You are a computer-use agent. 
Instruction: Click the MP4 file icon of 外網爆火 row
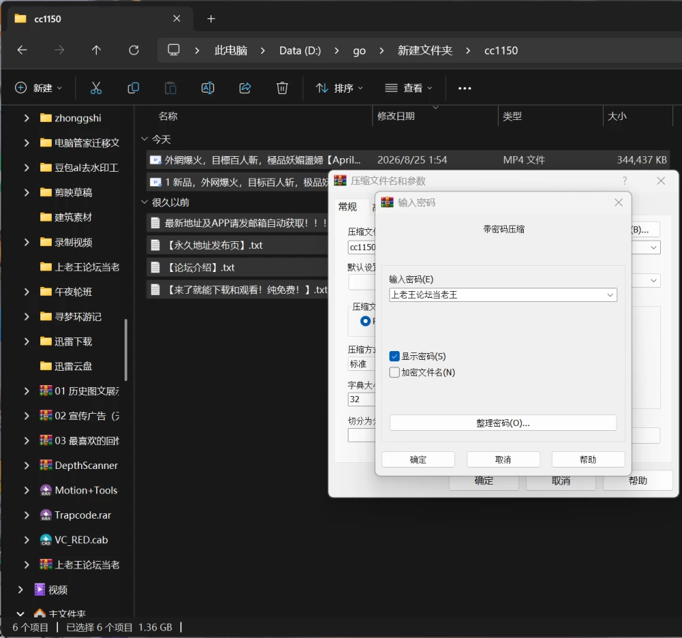coord(155,160)
